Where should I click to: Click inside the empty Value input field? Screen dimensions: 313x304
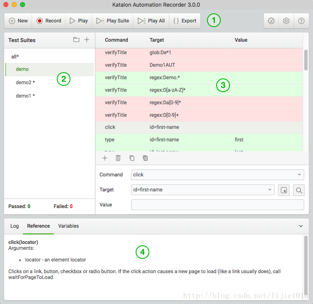(217, 205)
